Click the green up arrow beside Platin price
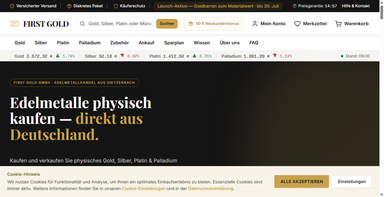The width and height of the screenshot is (384, 197). (194, 56)
